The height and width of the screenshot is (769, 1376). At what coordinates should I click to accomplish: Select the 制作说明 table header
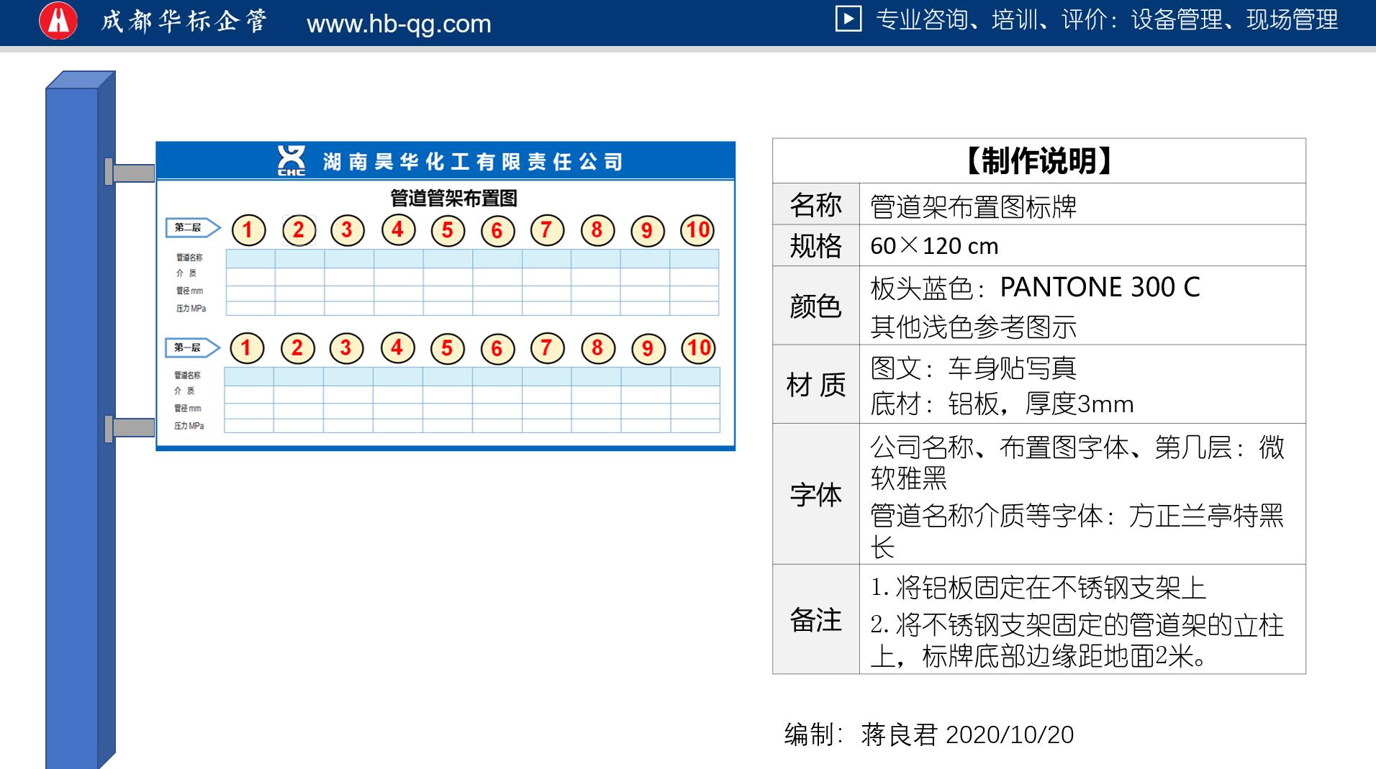[1038, 161]
